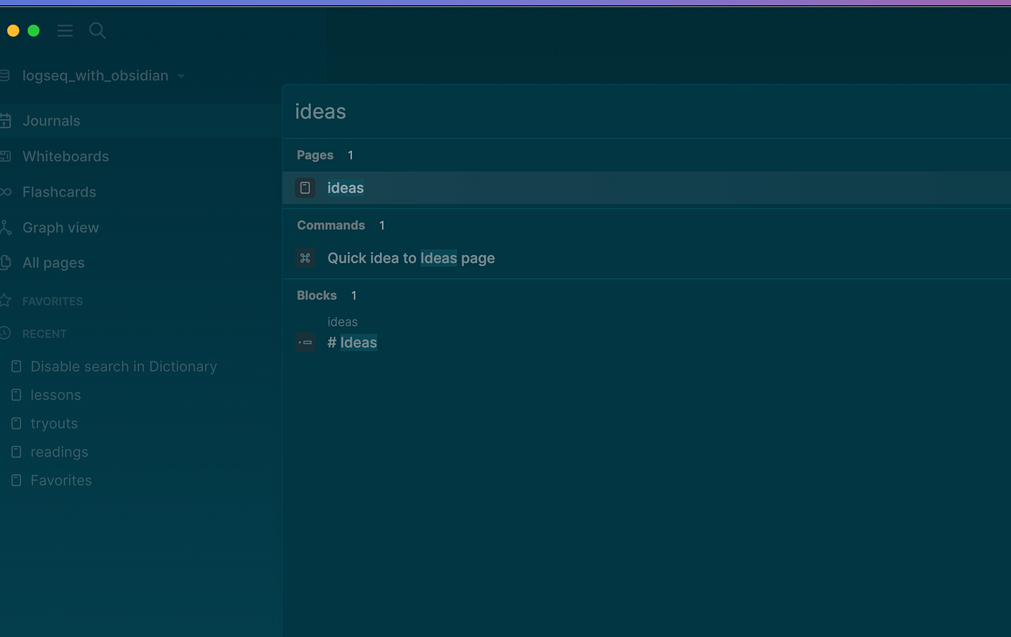Click the ideas breadcrumb above # Ideas

342,322
